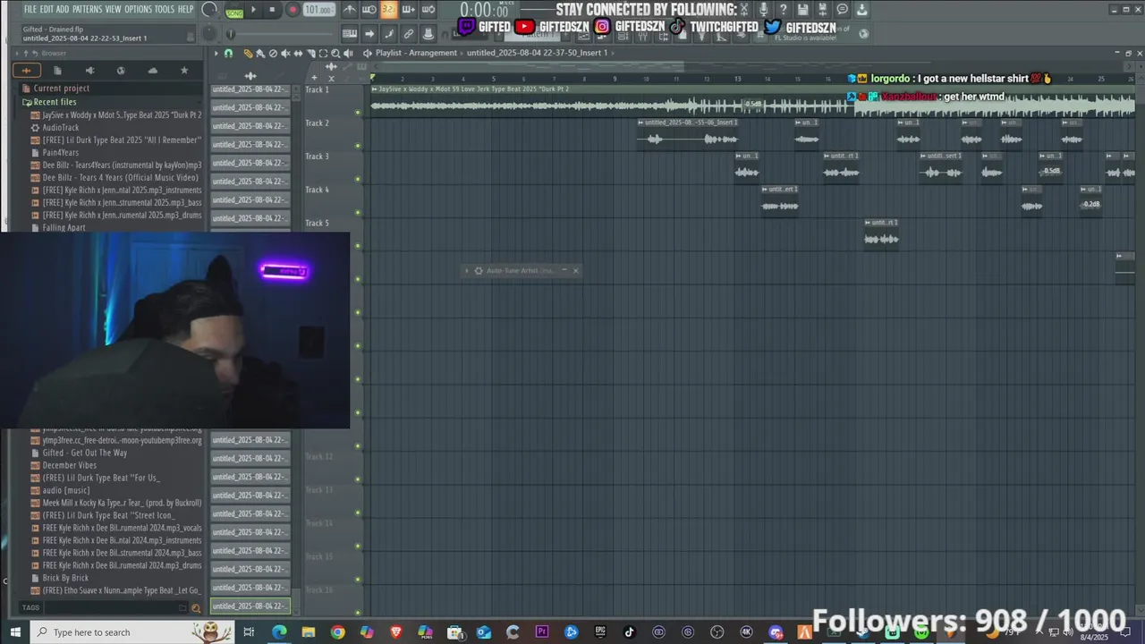
Task: Toggle the highlighted countdown before recording
Action: point(389,10)
